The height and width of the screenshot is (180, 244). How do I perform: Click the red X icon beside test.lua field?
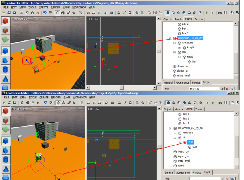(x=227, y=88)
